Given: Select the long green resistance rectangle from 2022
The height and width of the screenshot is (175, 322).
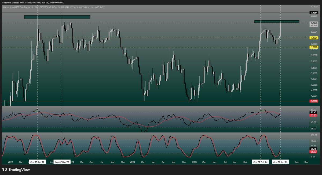Looking at the screenshot, I should pyautogui.click(x=57, y=17).
